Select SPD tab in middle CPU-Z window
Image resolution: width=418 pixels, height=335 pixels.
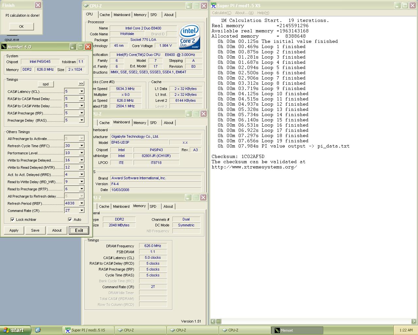tap(153, 123)
